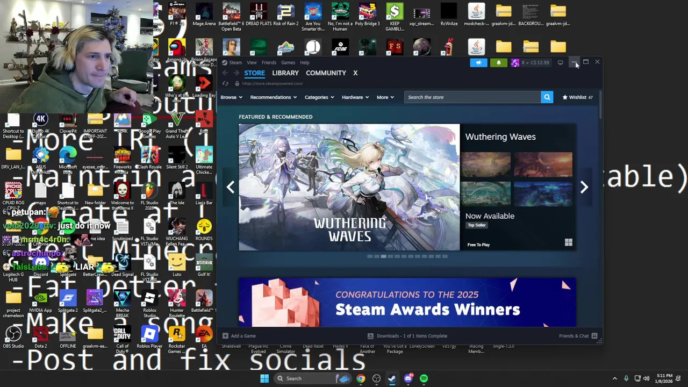Switch to the COMMUNITY tab
688x387 pixels.
tap(326, 73)
